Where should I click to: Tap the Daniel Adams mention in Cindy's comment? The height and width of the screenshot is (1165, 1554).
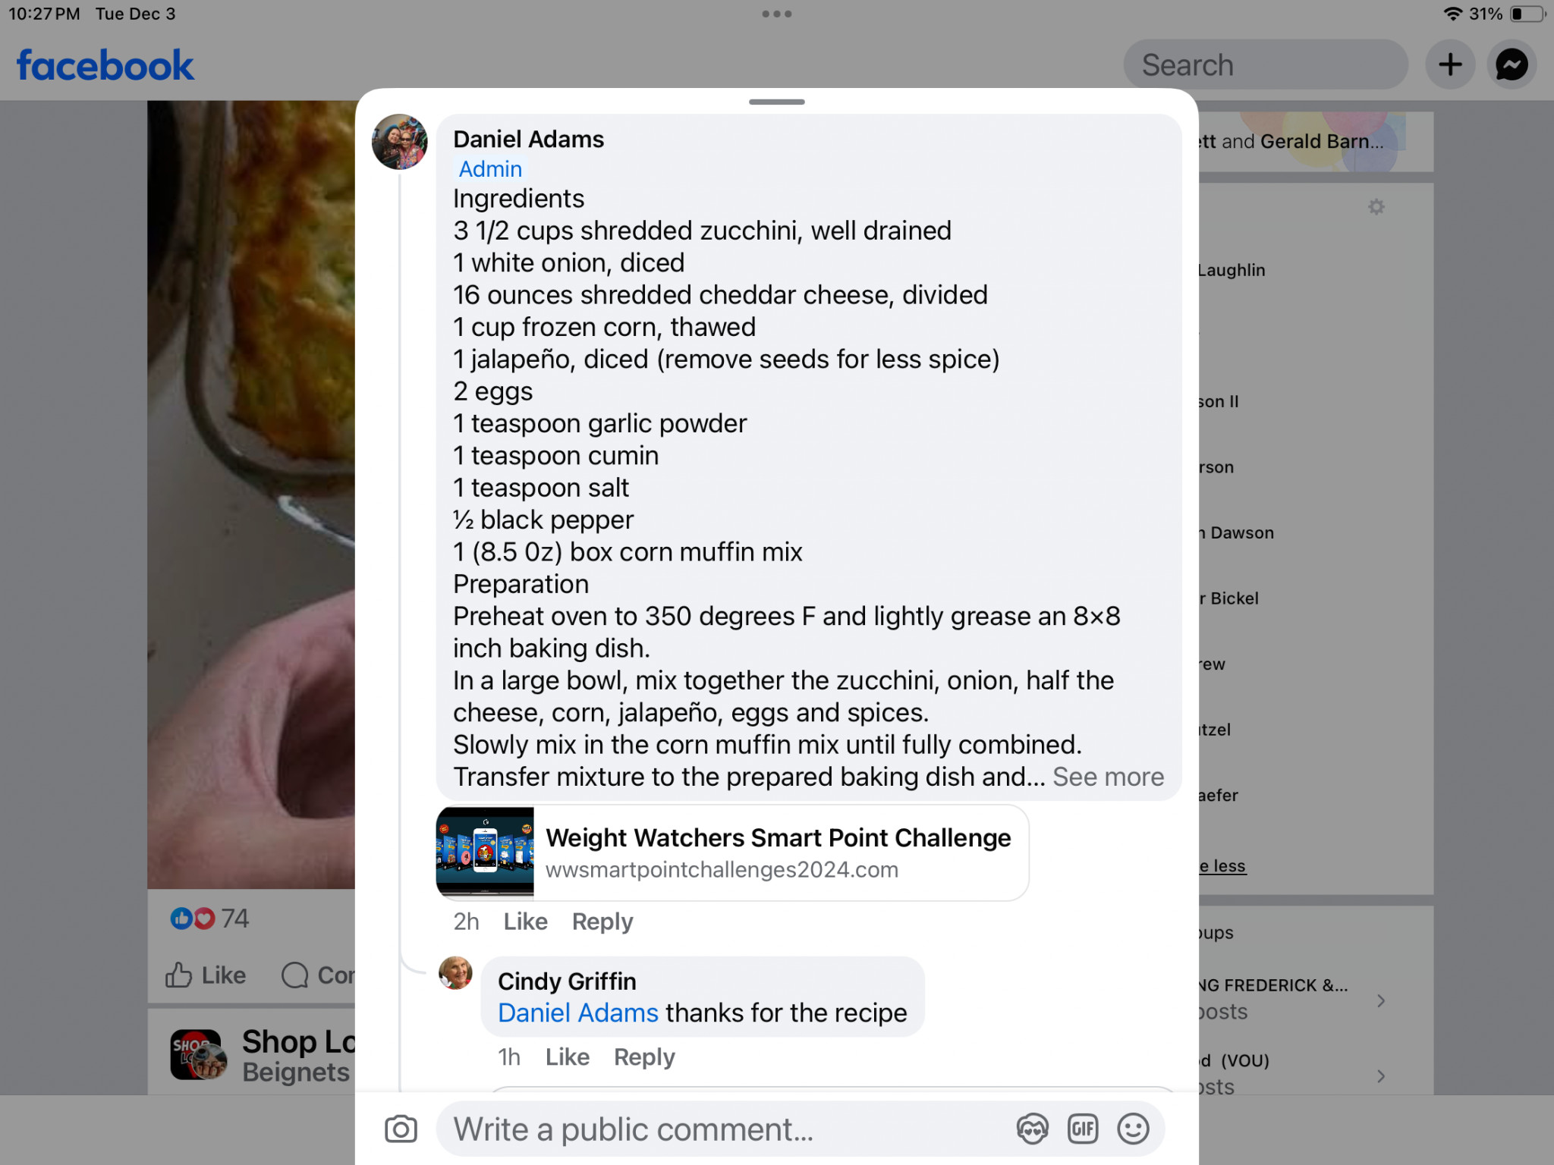click(578, 1013)
